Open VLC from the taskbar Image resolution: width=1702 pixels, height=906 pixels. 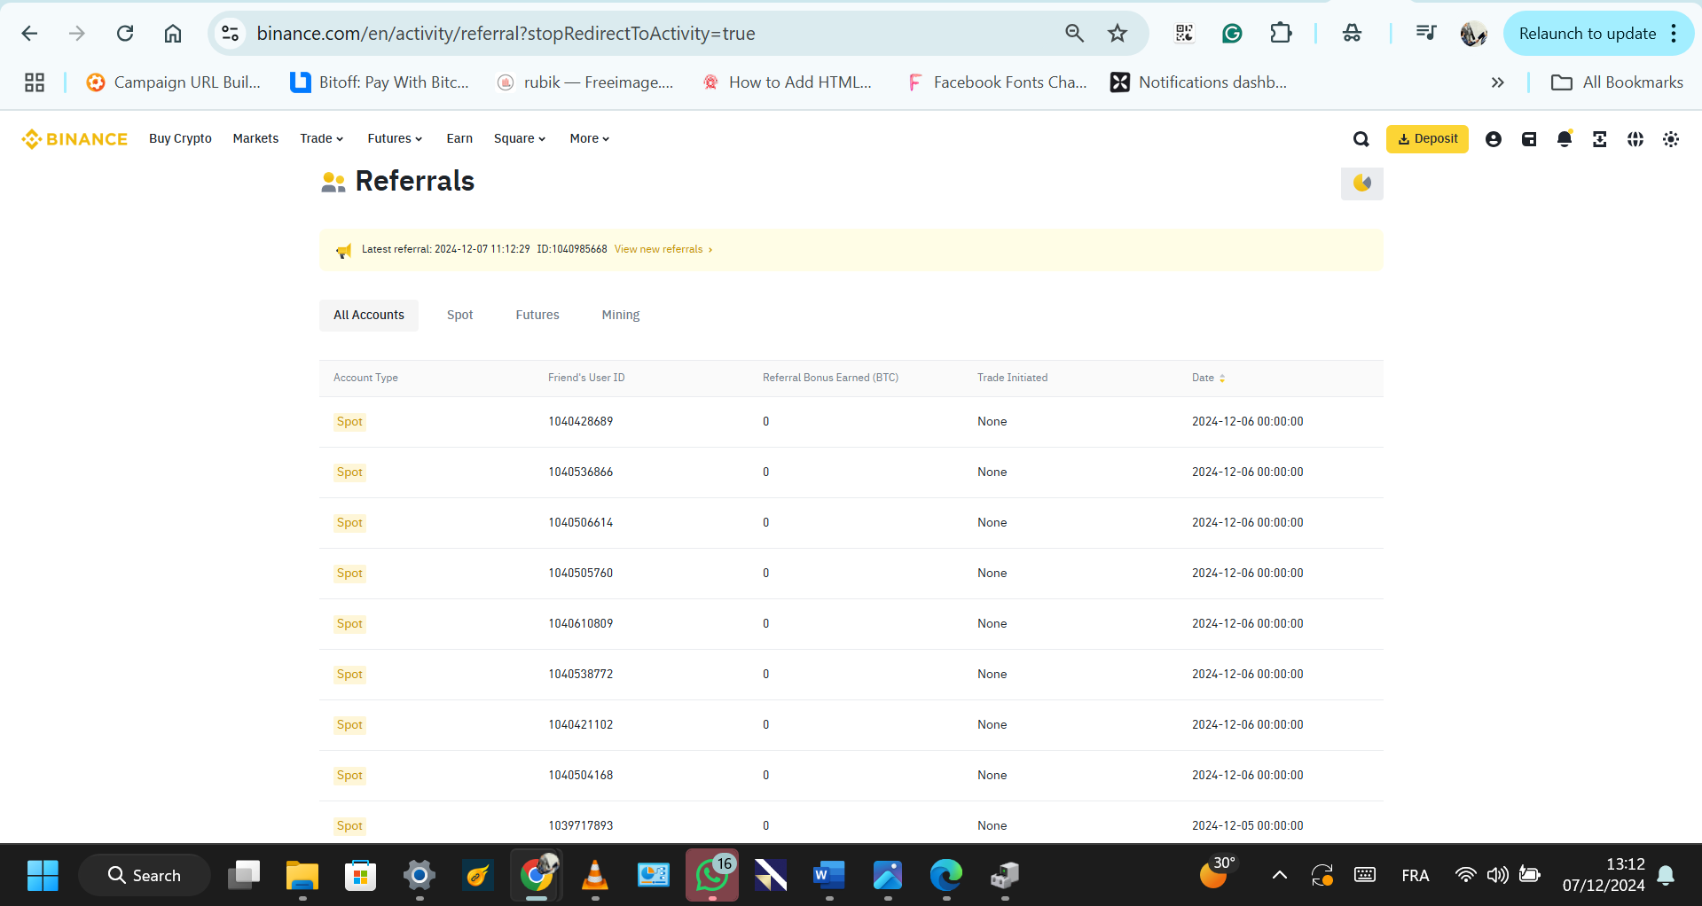595,876
